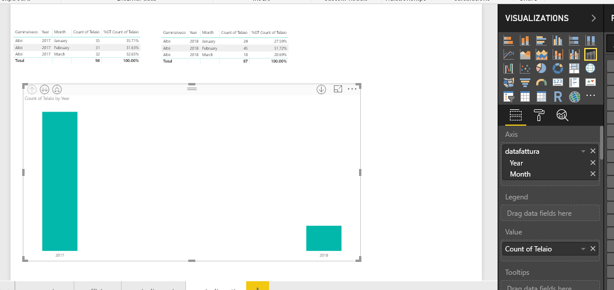Select the Map globe visual
Image resolution: width=614 pixels, height=290 pixels.
click(x=591, y=68)
